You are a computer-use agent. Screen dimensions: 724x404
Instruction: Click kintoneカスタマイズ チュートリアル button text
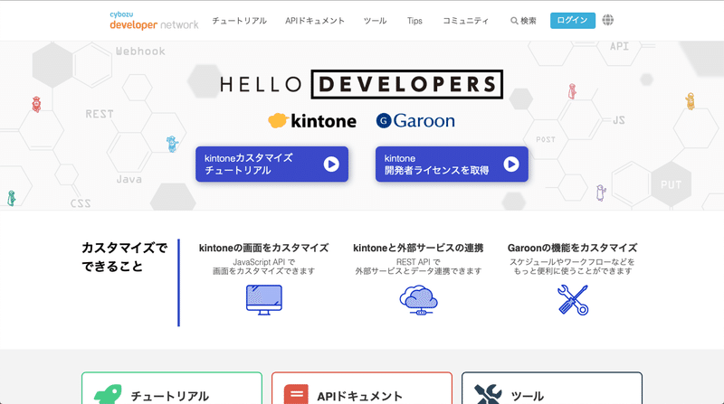click(248, 164)
